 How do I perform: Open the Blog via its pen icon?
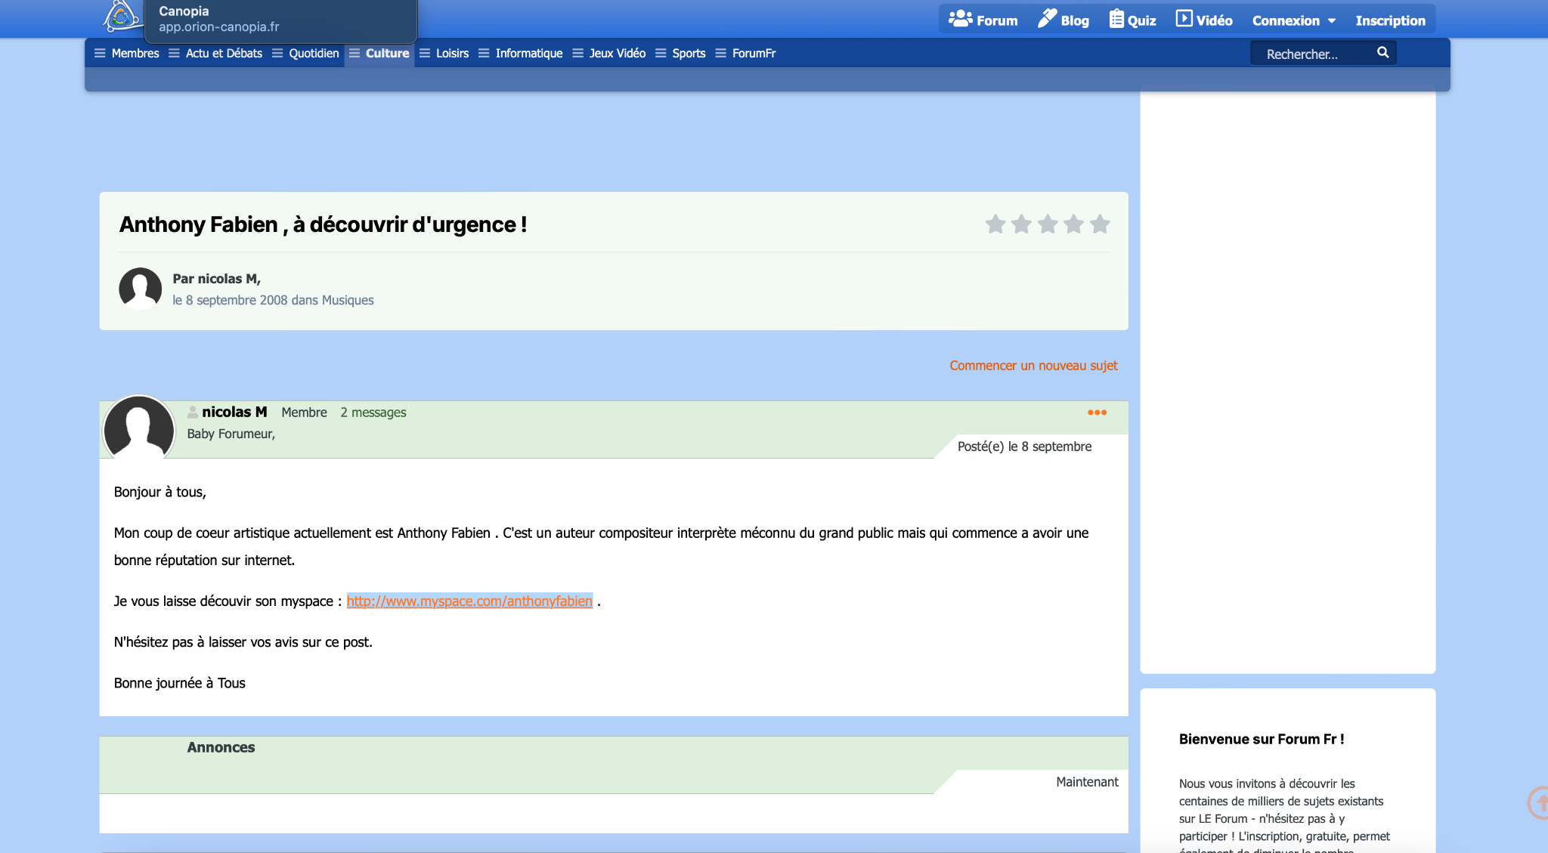click(x=1047, y=19)
